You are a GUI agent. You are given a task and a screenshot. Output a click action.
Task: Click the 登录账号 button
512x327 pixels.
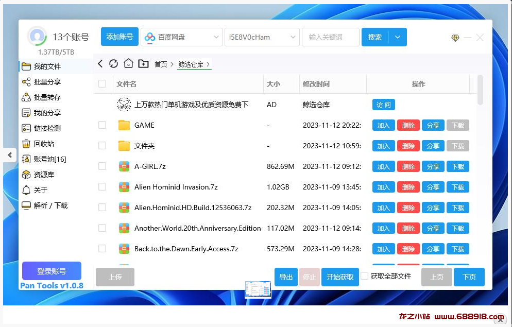52,271
